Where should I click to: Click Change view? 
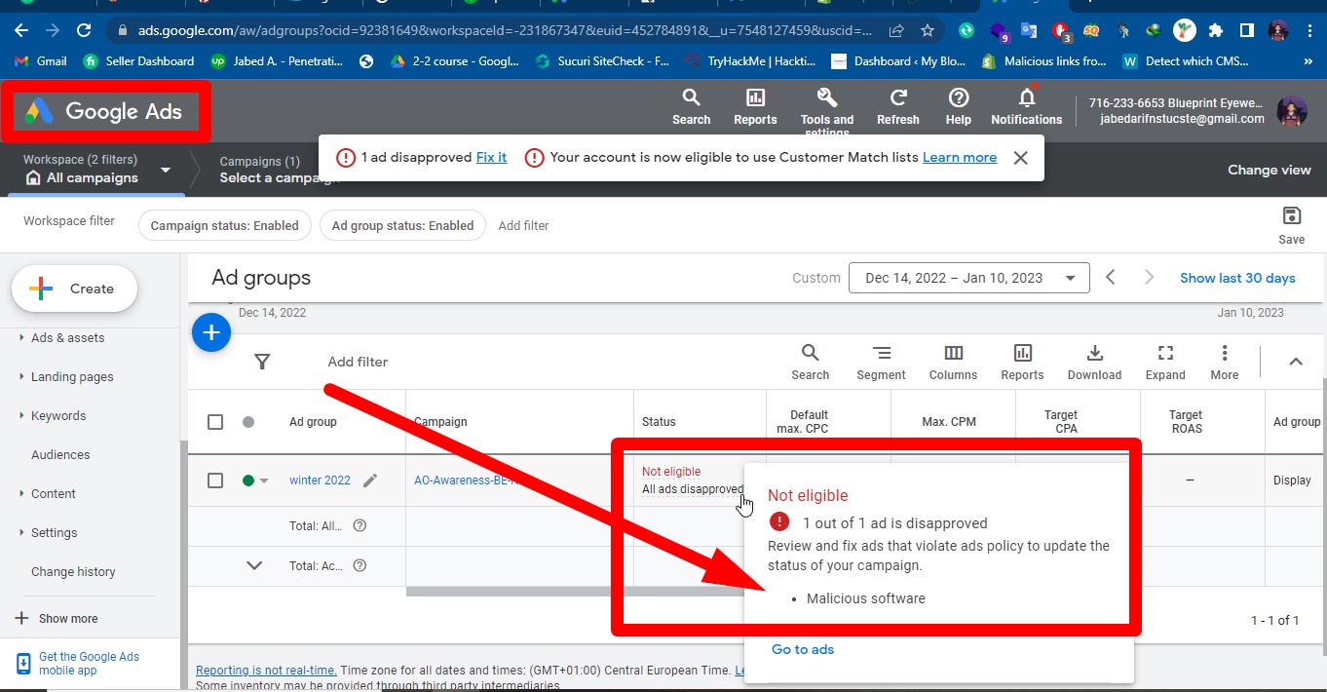[x=1270, y=170]
